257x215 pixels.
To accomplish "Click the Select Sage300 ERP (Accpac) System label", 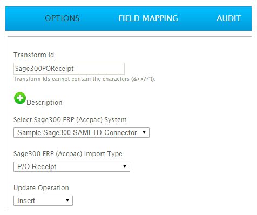I will pos(70,120).
